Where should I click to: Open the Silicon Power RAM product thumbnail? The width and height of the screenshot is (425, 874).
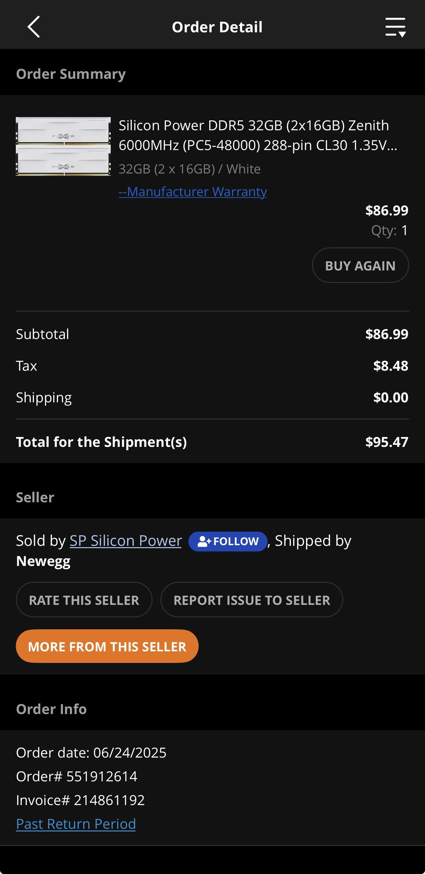(63, 146)
